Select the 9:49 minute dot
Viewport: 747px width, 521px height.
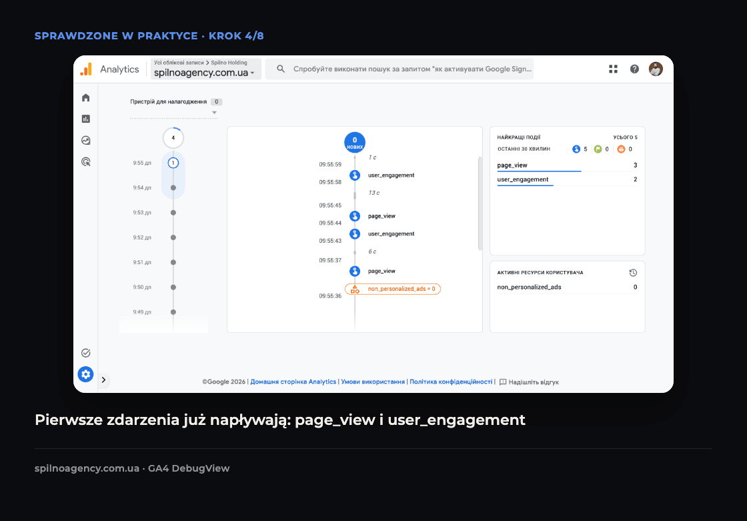[x=173, y=312]
